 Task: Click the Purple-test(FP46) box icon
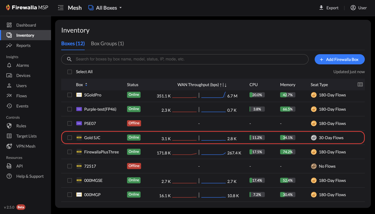tap(79, 109)
